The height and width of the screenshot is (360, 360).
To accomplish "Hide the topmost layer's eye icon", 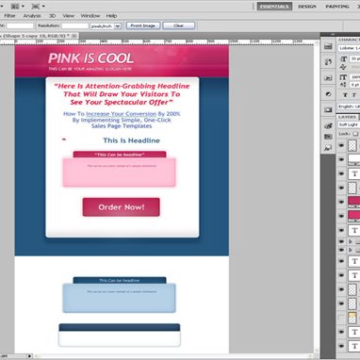I will (x=341, y=145).
